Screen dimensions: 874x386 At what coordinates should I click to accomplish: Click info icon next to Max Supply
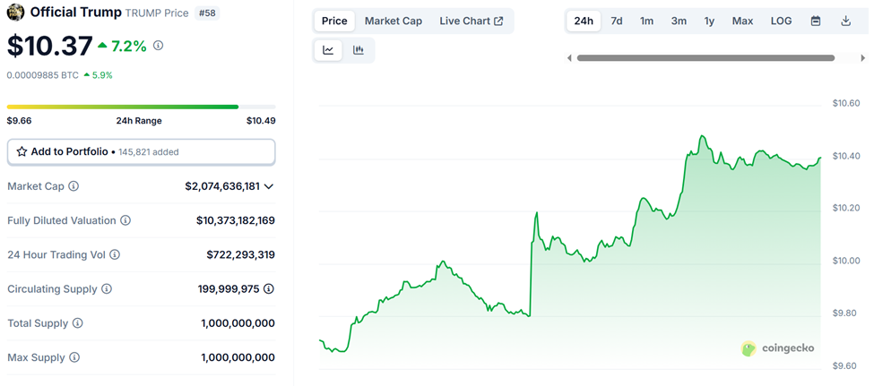click(74, 357)
